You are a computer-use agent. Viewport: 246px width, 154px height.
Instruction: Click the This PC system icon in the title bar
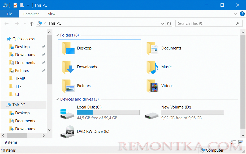click(x=5, y=5)
